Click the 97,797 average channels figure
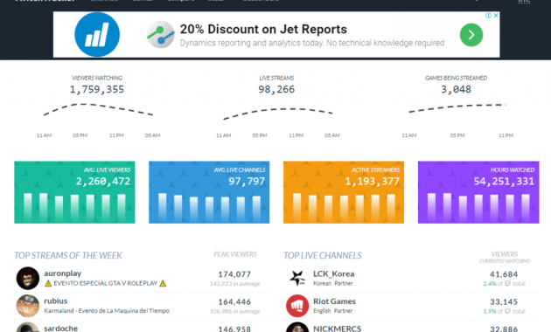 click(x=247, y=181)
